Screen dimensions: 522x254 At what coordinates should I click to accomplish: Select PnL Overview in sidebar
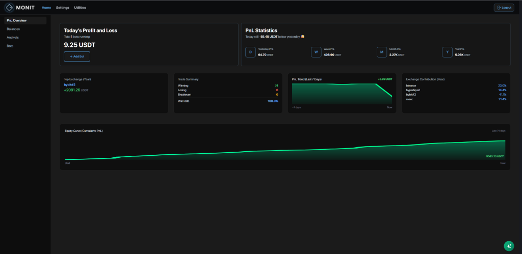click(x=25, y=20)
